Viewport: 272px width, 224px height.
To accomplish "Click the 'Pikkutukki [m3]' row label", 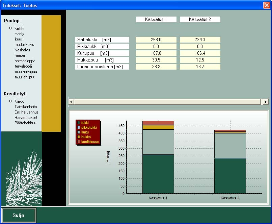I will point(102,47).
